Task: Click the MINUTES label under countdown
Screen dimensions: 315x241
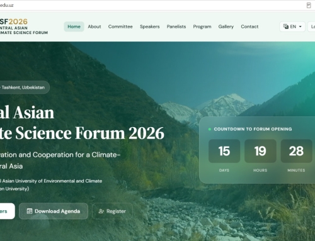Action: tap(296, 171)
